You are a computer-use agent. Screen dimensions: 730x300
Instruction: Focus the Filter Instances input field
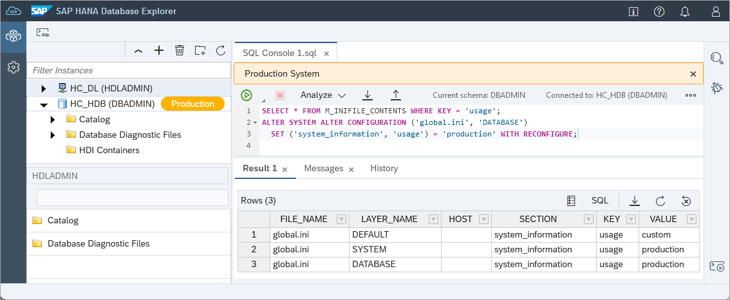pos(129,70)
